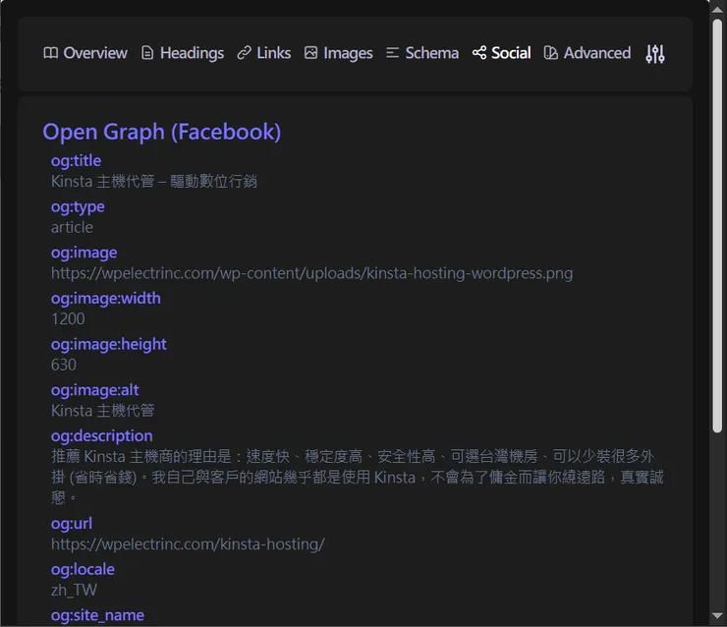Screen dimensions: 727x627
Task: Click the picture icon beside Images
Action: [x=310, y=53]
